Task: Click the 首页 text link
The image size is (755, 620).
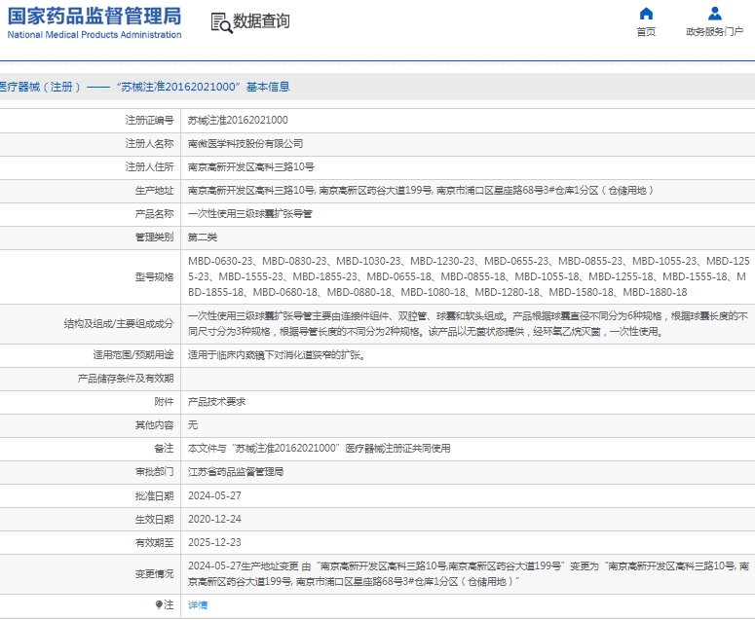Action: pos(646,32)
